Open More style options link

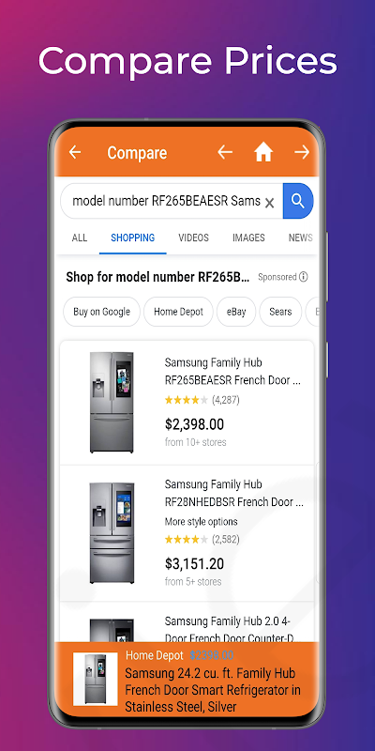pos(201,522)
